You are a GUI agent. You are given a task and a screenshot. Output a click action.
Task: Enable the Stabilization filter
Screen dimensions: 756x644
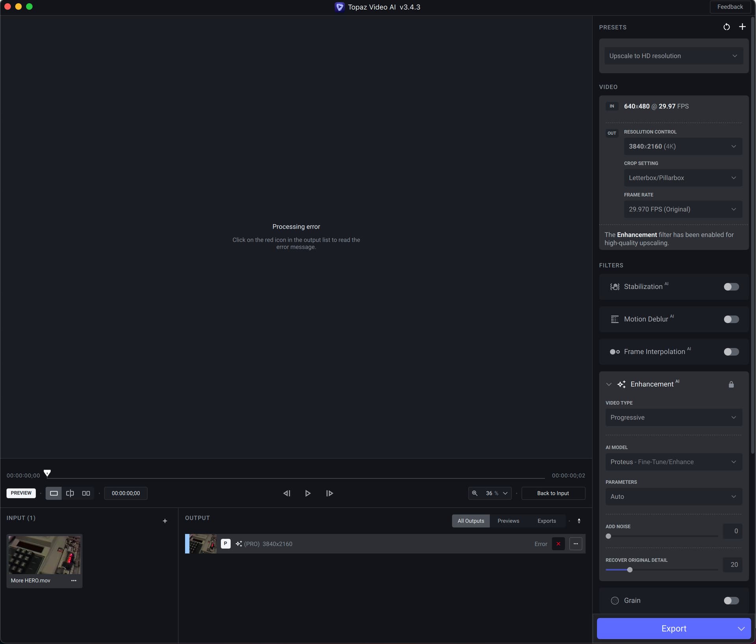731,287
